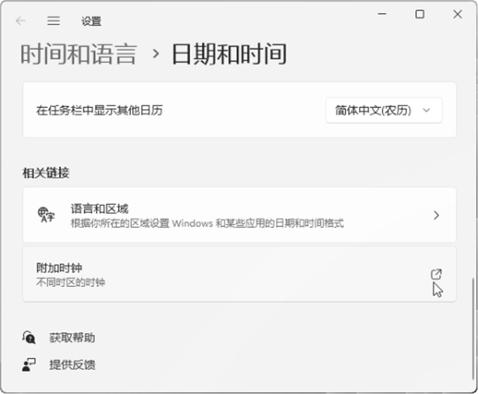Image resolution: width=478 pixels, height=394 pixels.
Task: Click the 日期和时间 page title
Action: coord(229,54)
